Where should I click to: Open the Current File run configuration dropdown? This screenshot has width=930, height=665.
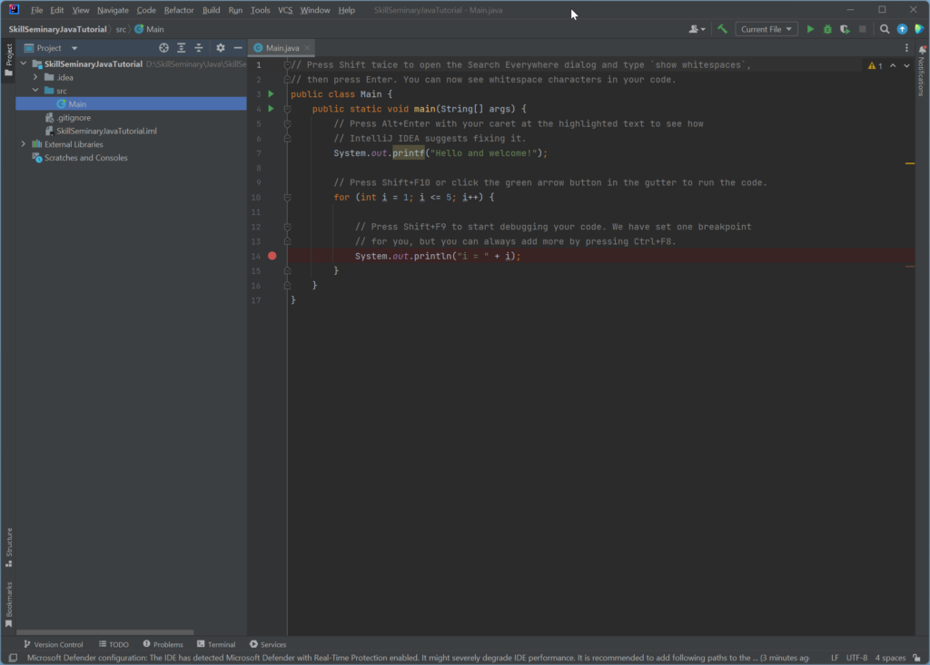tap(767, 29)
